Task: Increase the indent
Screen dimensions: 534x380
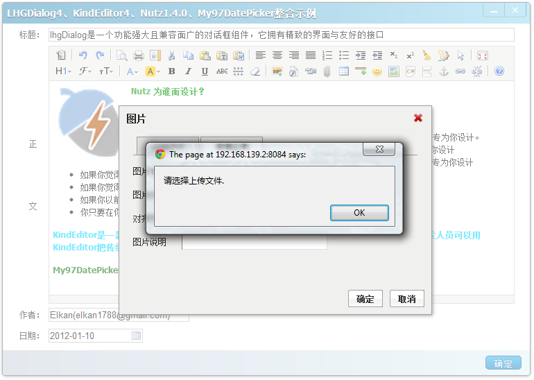Action: click(361, 55)
